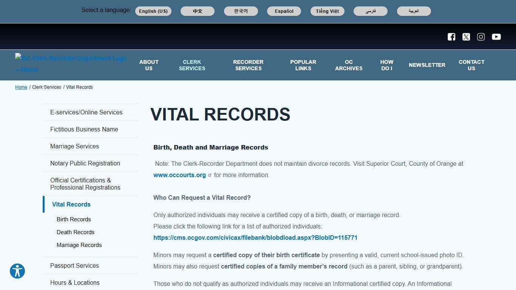Visit the www.occourts.org link
The width and height of the screenshot is (516, 290).
click(179, 175)
